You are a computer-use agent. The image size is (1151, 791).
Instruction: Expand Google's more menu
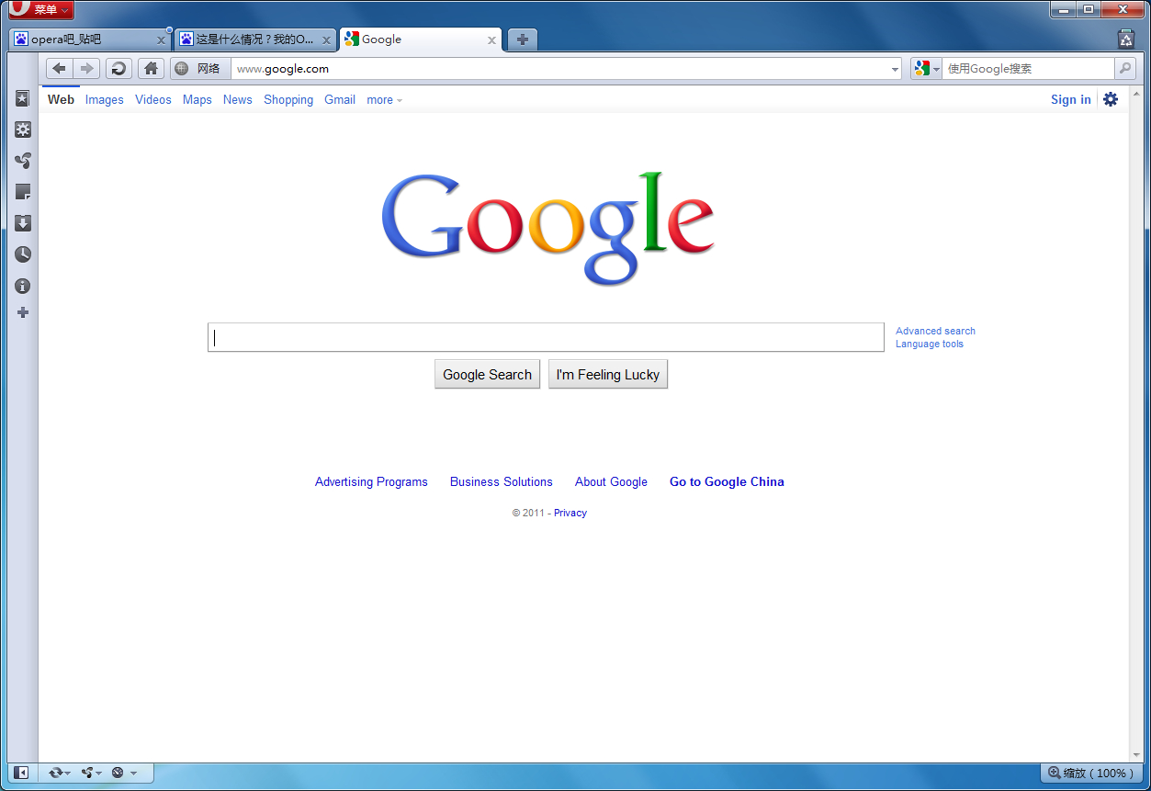pos(384,99)
